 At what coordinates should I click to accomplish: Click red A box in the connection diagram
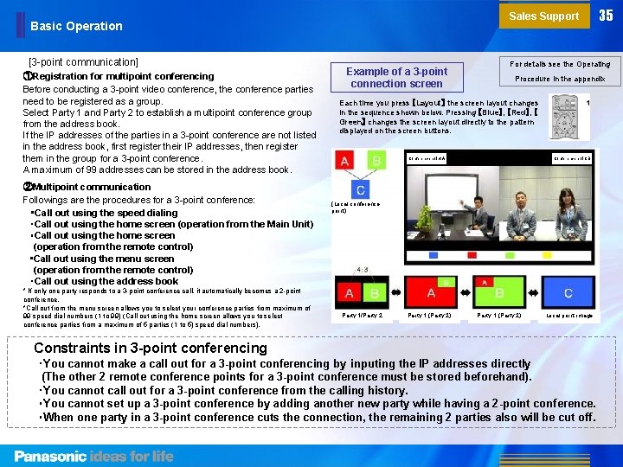[x=344, y=161]
